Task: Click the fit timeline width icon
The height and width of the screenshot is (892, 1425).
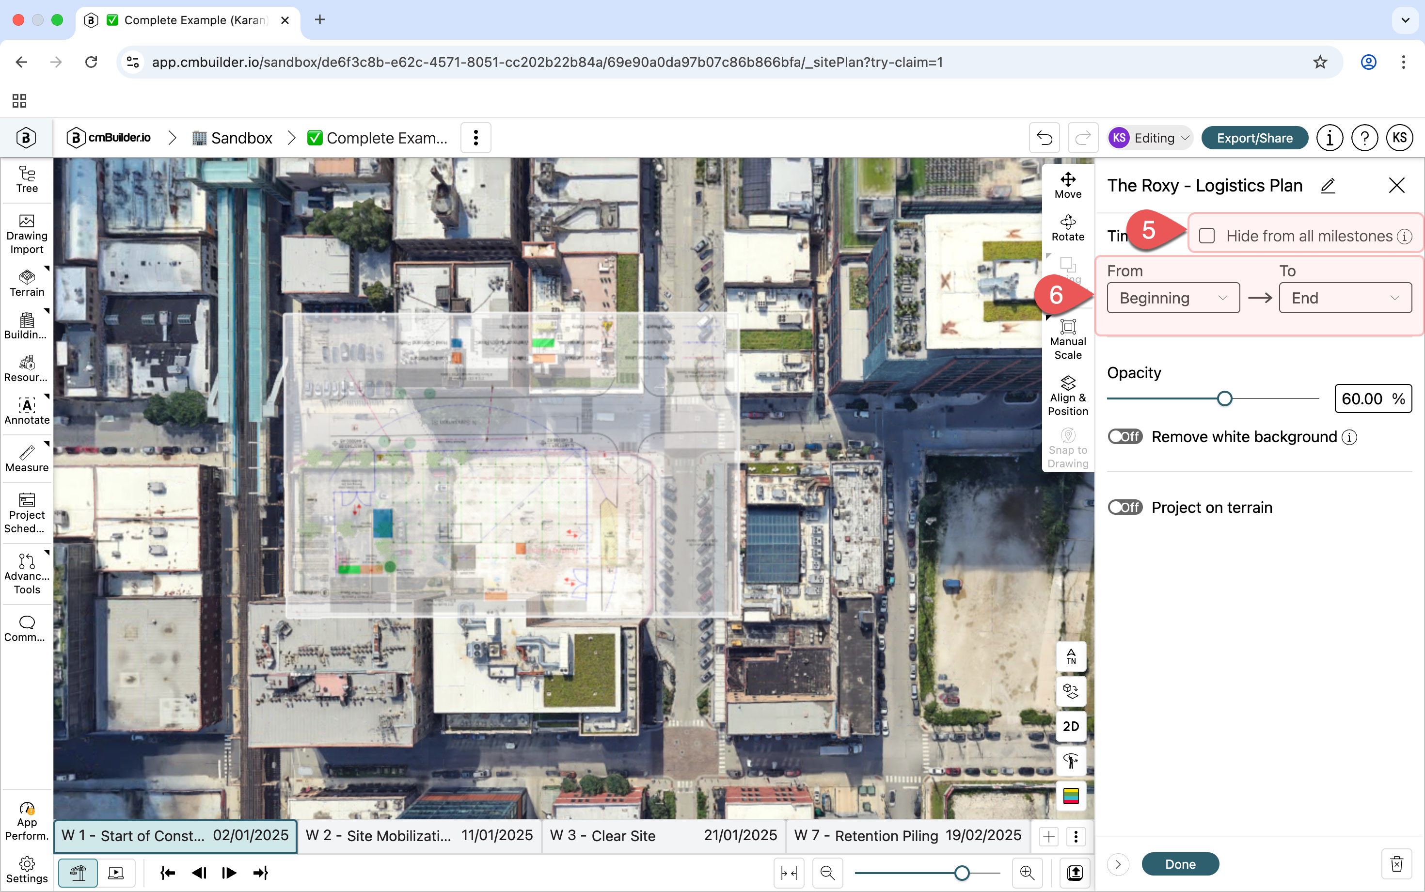Action: [x=789, y=873]
